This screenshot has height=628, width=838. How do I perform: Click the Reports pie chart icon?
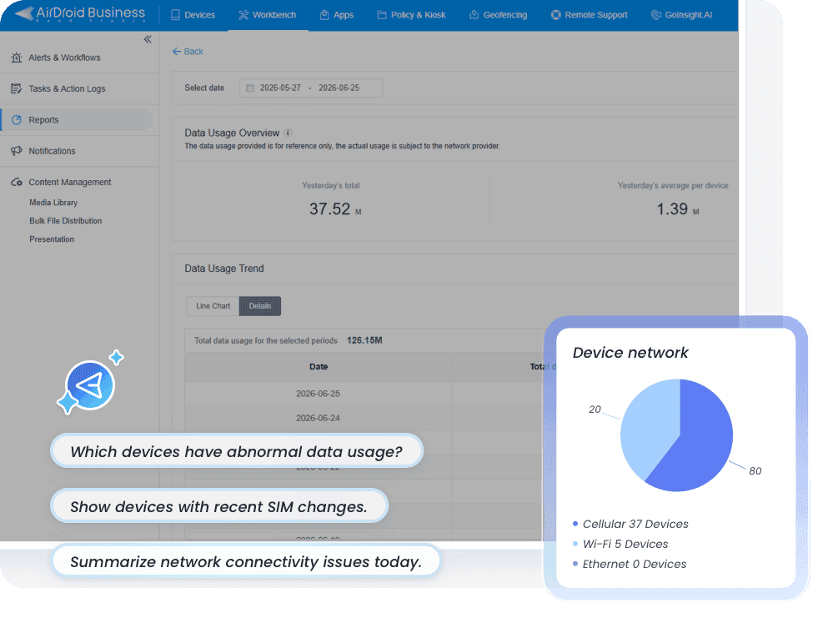[17, 120]
